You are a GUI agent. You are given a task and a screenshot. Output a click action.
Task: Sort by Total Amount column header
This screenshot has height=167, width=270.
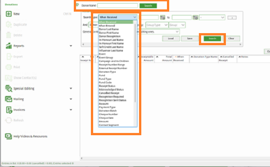point(164,58)
